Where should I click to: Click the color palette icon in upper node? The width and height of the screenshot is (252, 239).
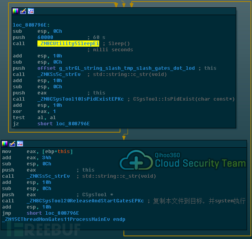(15, 11)
